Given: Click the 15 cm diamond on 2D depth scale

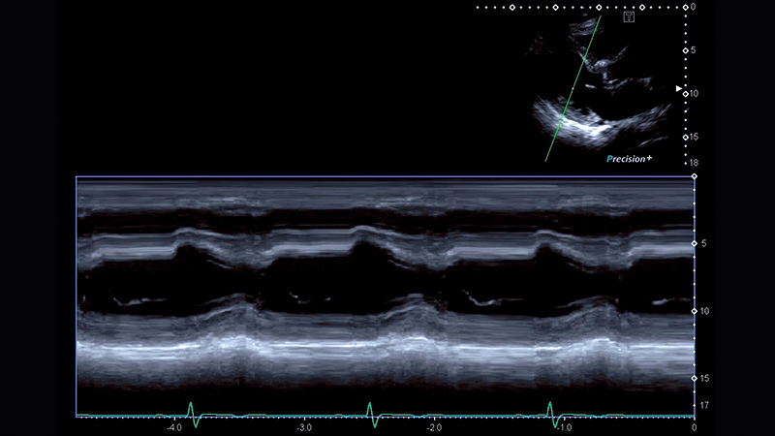Looking at the screenshot, I should [685, 137].
